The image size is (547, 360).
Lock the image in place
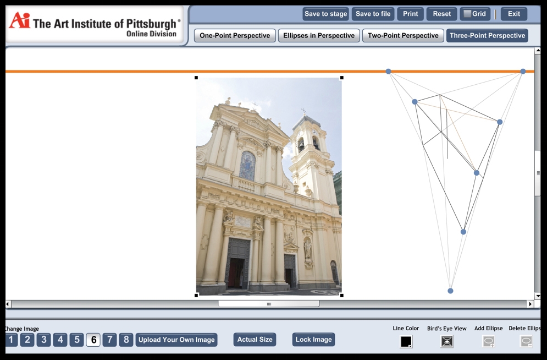(313, 340)
